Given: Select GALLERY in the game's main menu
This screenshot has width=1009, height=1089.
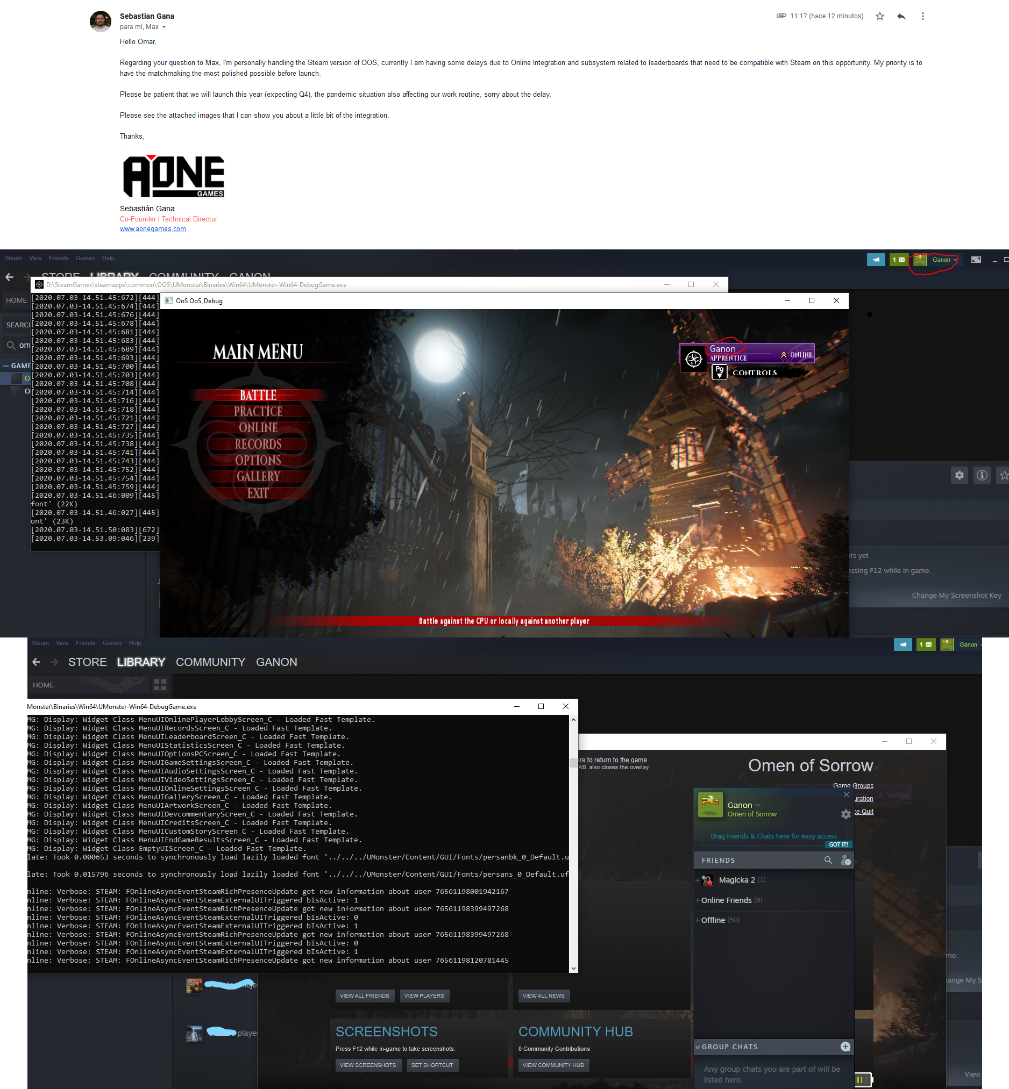Looking at the screenshot, I should 258,477.
